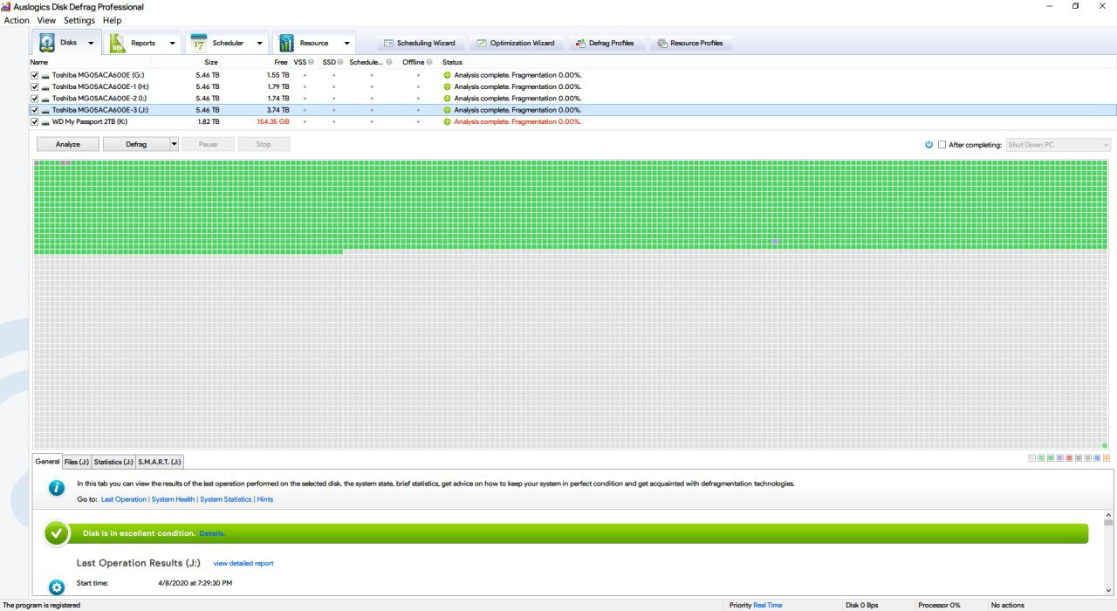Open the Optimization Wizard
The height and width of the screenshot is (611, 1117).
(x=516, y=43)
